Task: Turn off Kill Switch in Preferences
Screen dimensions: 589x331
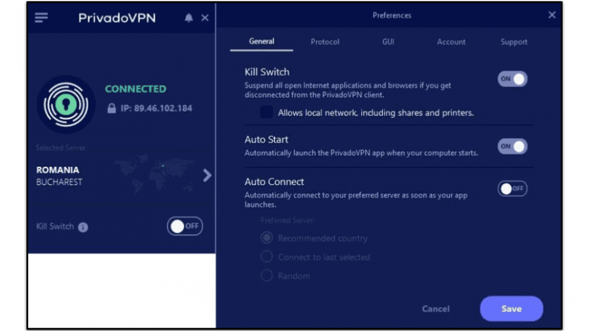Action: click(512, 79)
